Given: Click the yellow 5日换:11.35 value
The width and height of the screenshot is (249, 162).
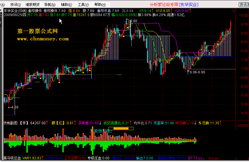Looking at the screenshot, I should click(x=209, y=123).
